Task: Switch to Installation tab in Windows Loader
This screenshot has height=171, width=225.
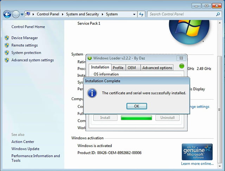Action: click(x=100, y=67)
